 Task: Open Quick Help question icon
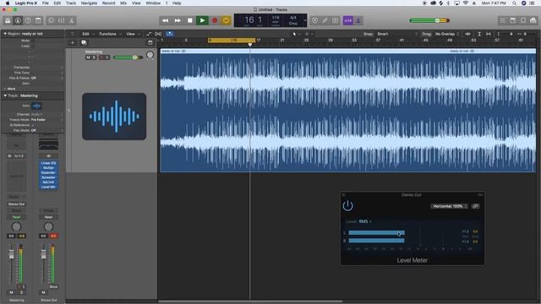tap(28, 20)
